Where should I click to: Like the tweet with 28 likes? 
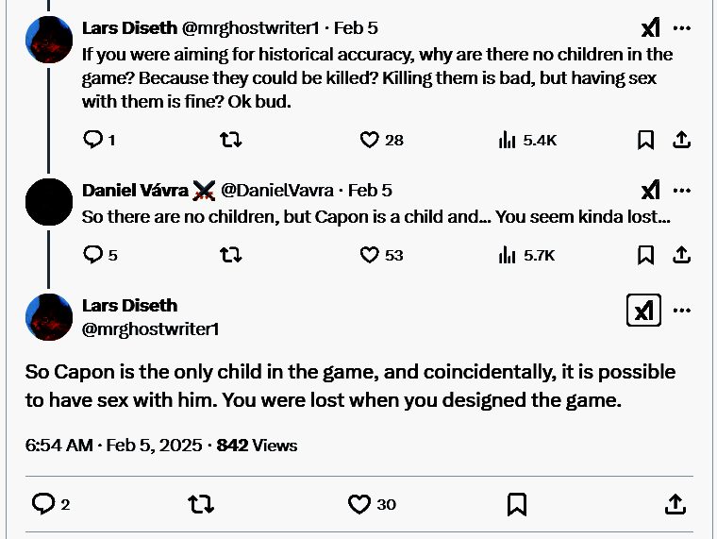coord(370,140)
